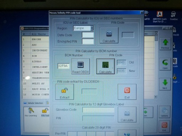Open Options in ABRITES Diagnostics window
This screenshot has height=136, width=182.
(165, 112)
